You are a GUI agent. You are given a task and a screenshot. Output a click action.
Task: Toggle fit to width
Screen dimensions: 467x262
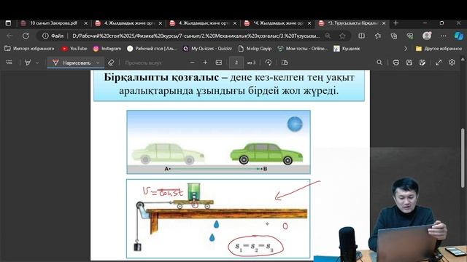(x=219, y=63)
